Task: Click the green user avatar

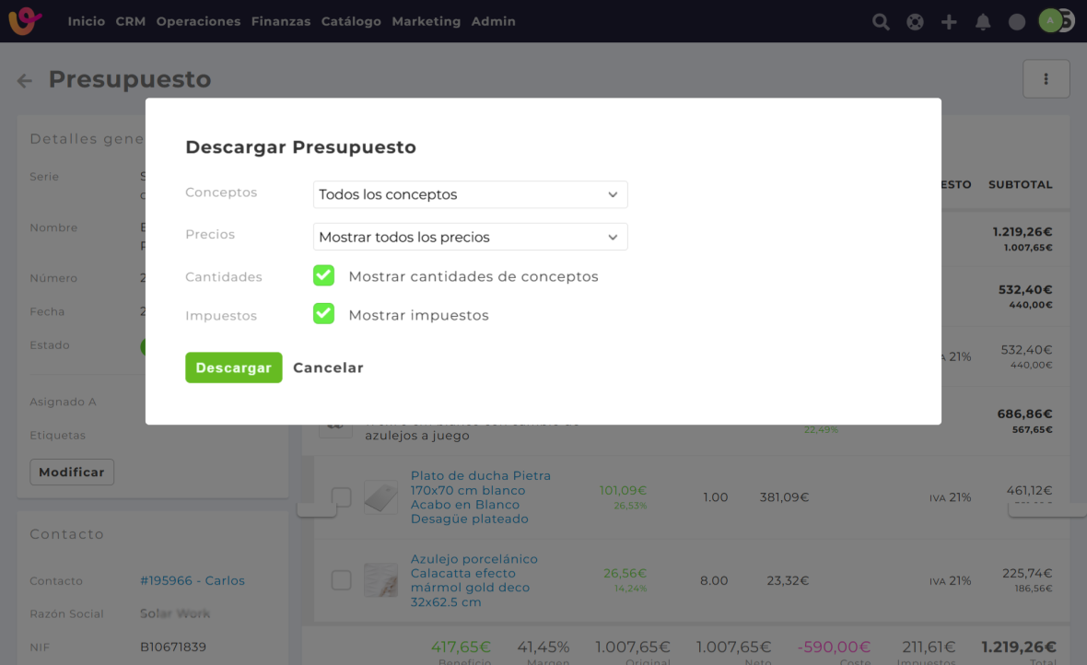Action: (1050, 21)
